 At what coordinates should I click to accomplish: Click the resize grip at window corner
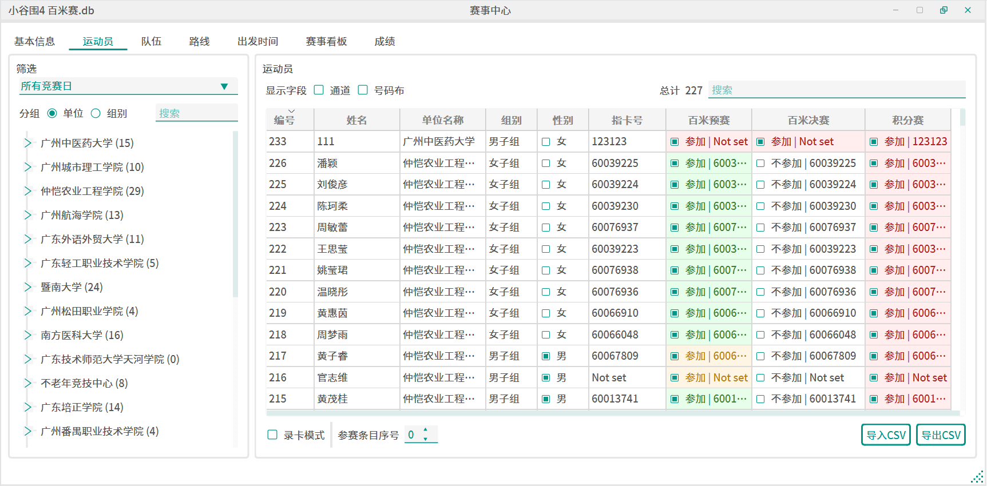pos(977,477)
